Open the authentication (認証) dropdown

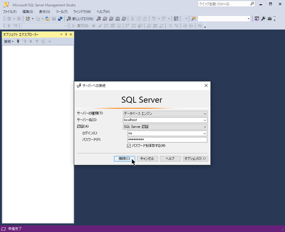point(205,127)
